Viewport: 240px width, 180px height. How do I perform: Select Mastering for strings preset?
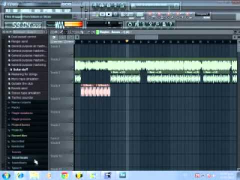point(24,74)
